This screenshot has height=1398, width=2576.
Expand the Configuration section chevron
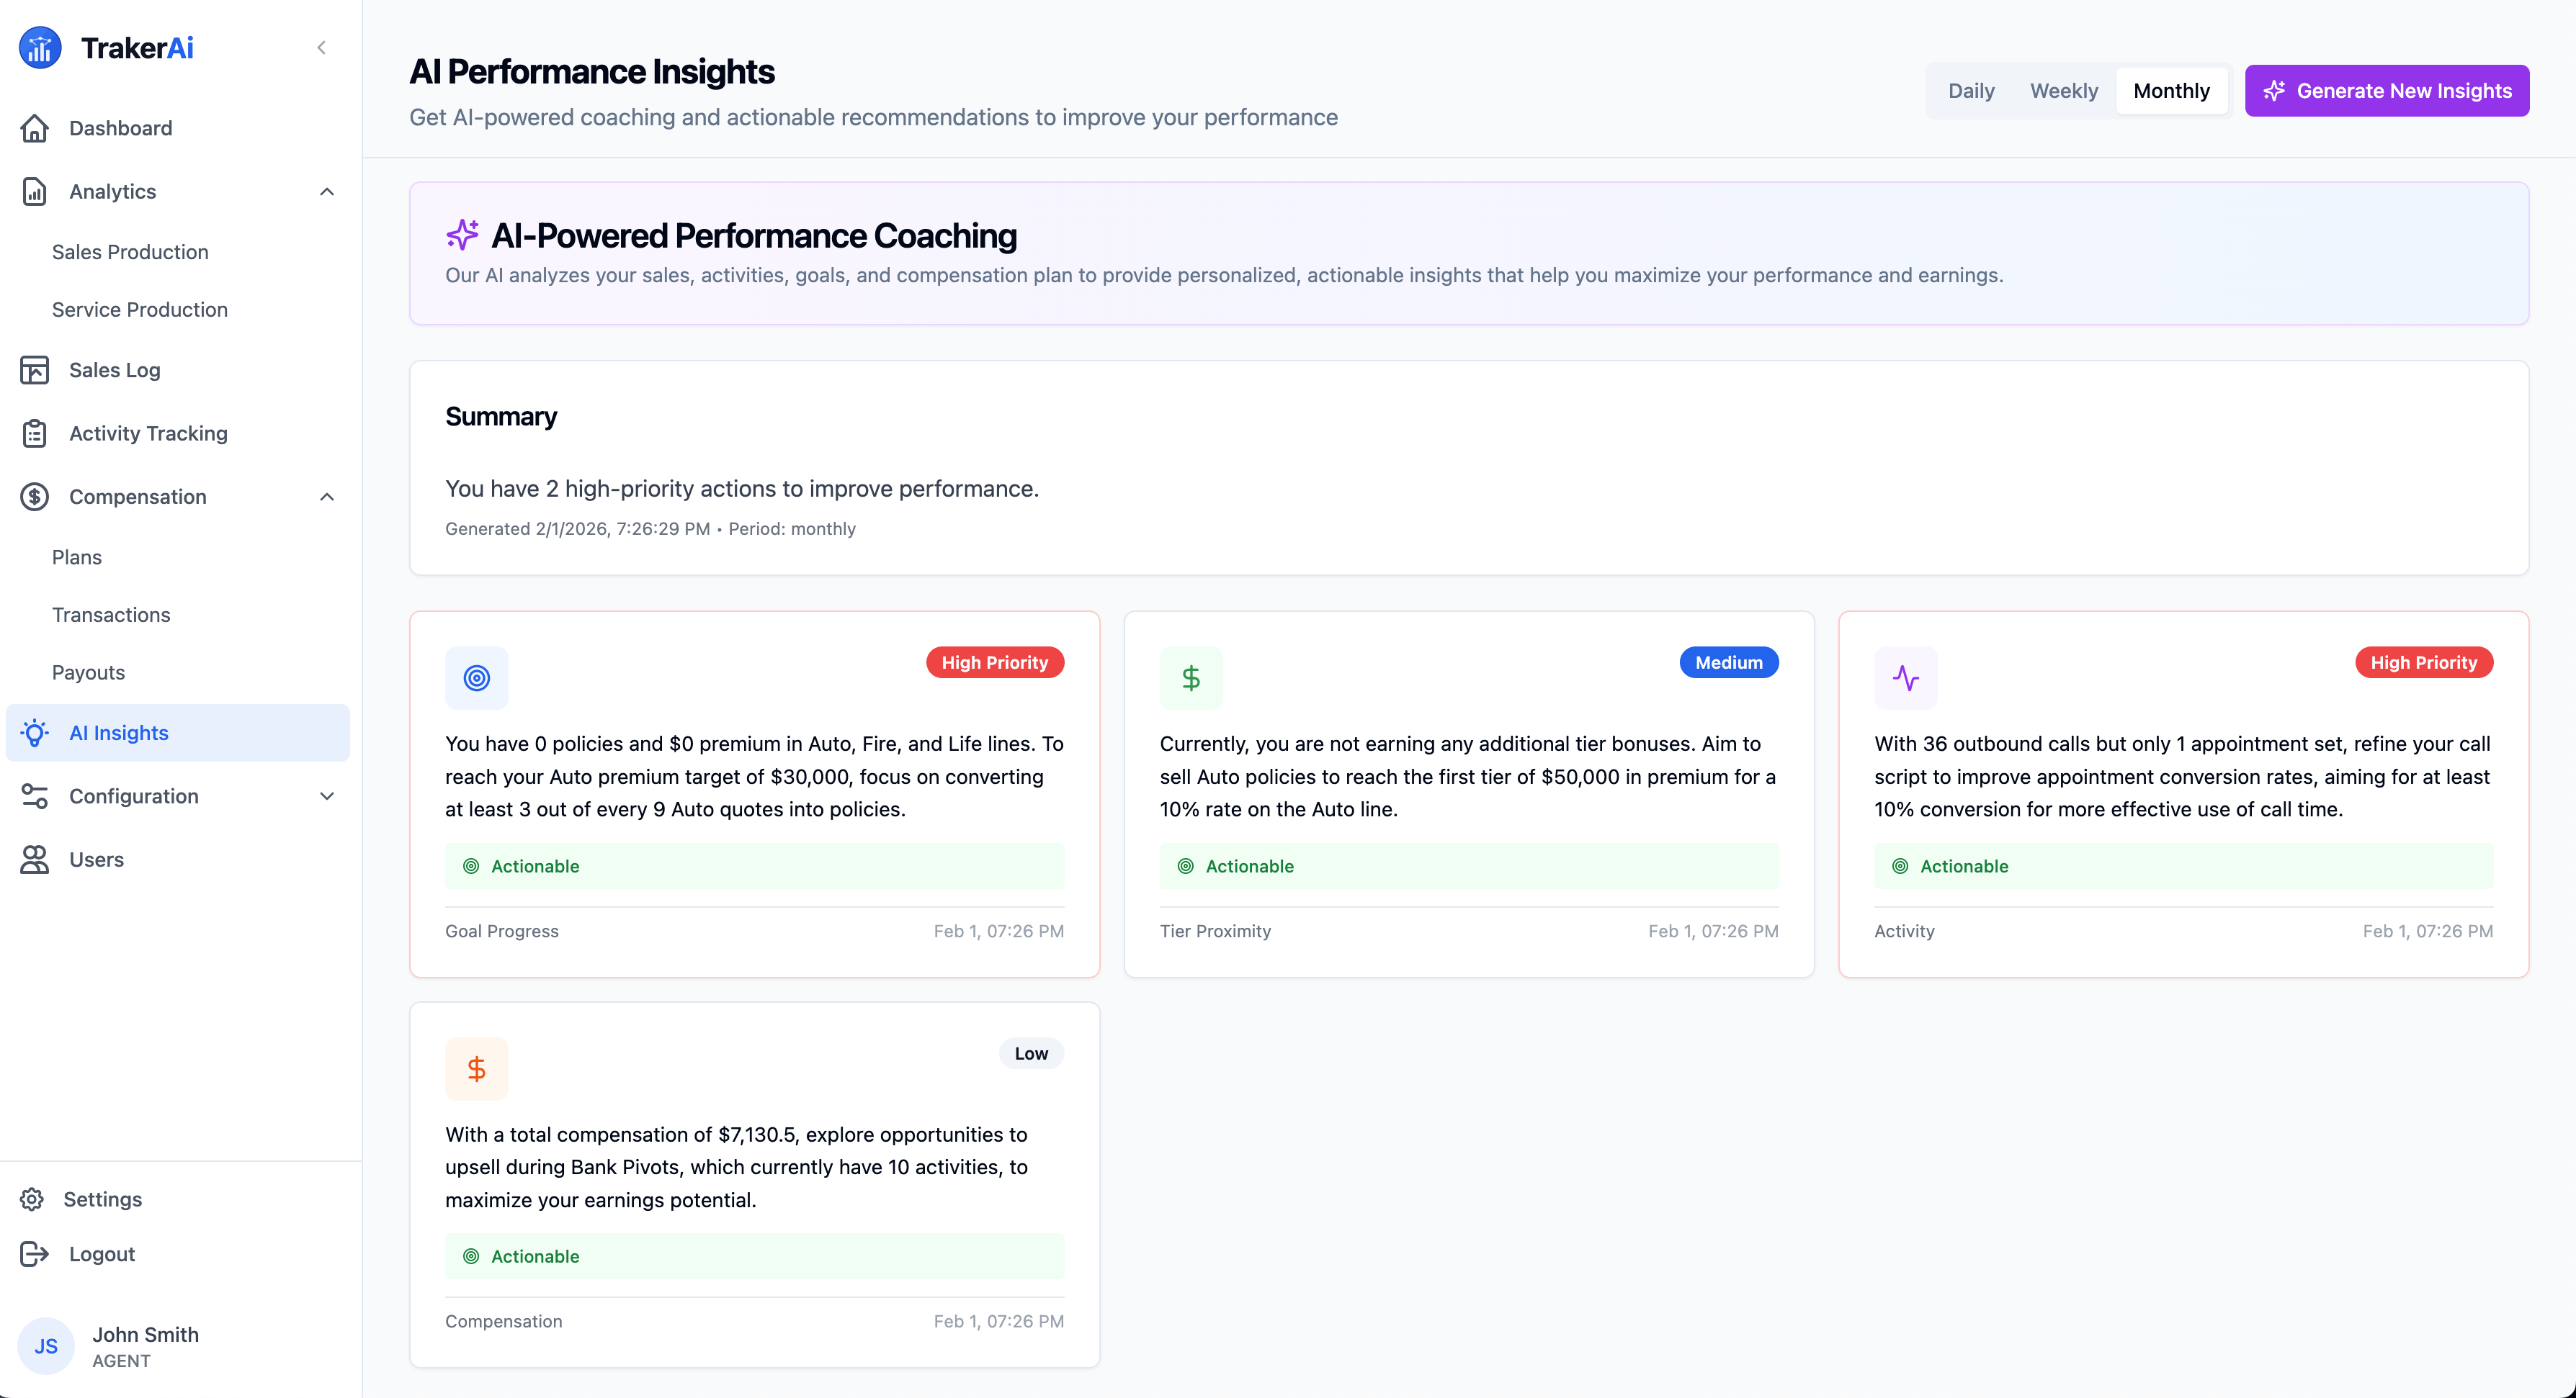point(327,796)
